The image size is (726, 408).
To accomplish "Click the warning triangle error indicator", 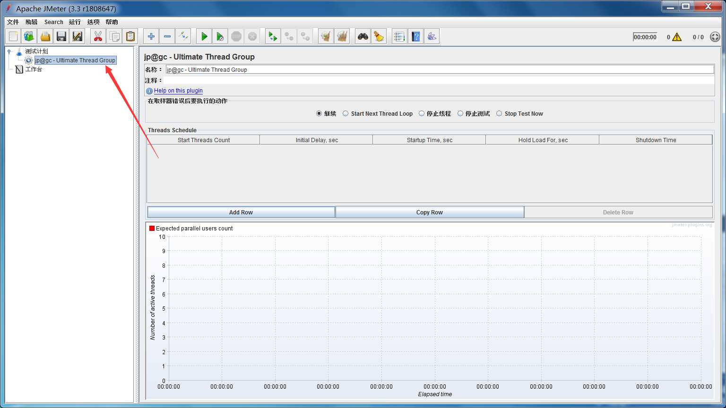I will 677,37.
